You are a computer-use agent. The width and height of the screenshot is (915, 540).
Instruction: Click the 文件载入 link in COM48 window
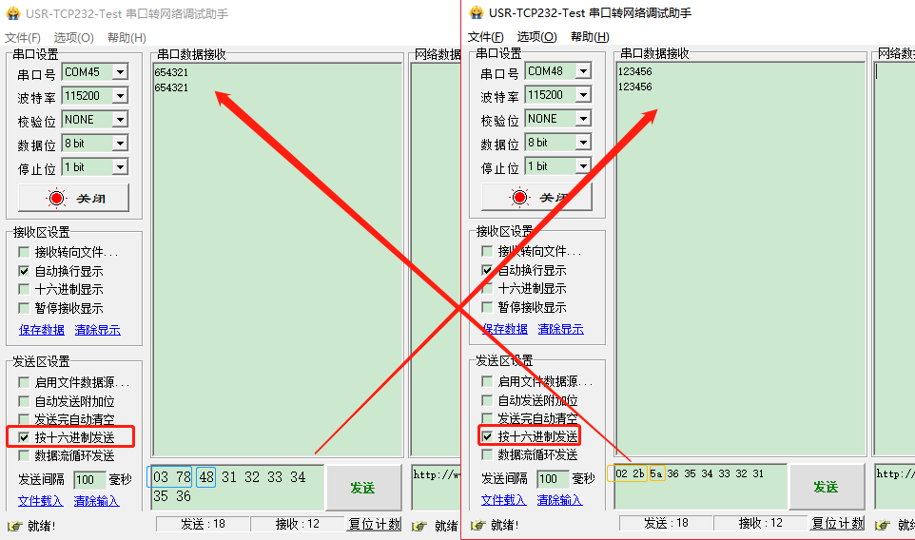(x=503, y=500)
